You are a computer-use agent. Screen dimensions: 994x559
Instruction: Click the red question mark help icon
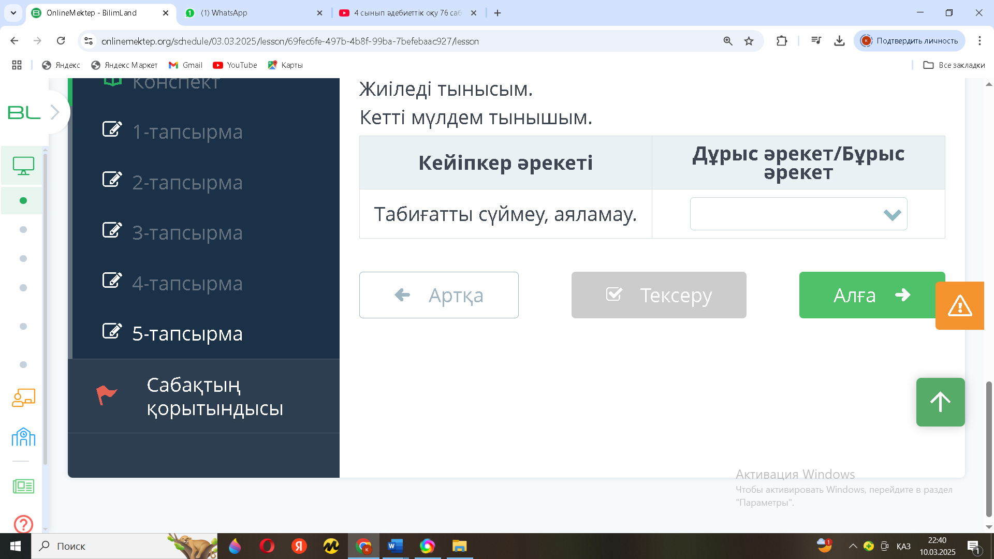(23, 524)
